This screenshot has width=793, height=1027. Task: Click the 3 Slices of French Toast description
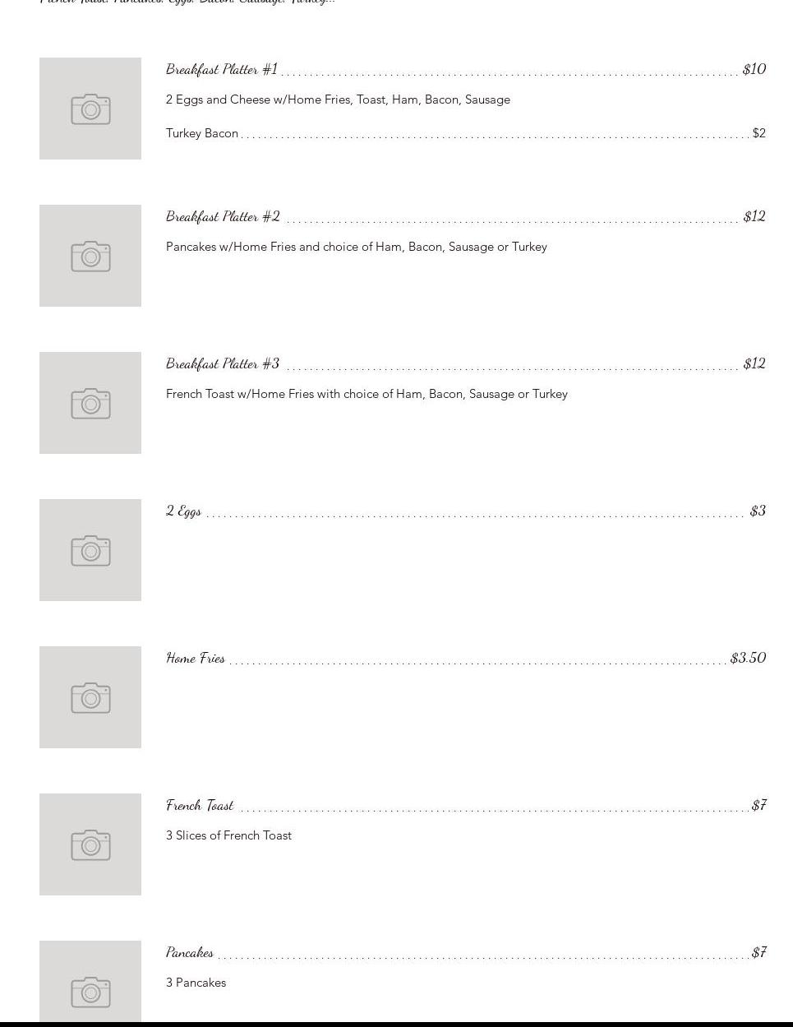(x=228, y=835)
